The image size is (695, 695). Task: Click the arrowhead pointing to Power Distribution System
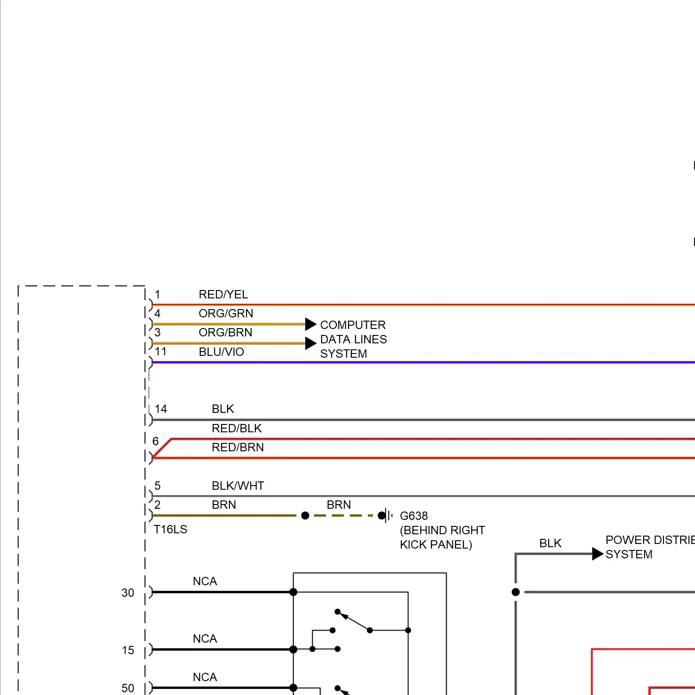[598, 554]
